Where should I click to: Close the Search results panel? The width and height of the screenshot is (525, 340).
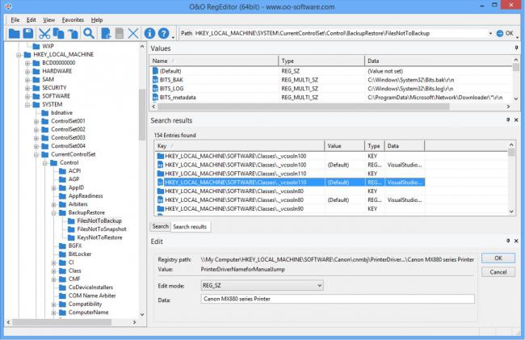[516, 120]
